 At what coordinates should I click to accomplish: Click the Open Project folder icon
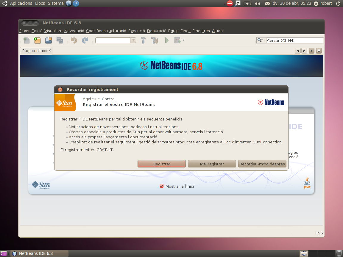click(49, 40)
